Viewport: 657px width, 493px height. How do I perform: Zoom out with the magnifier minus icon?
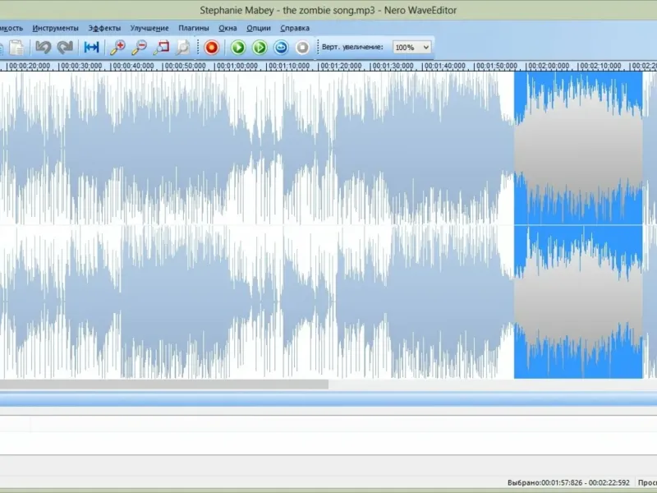(140, 48)
